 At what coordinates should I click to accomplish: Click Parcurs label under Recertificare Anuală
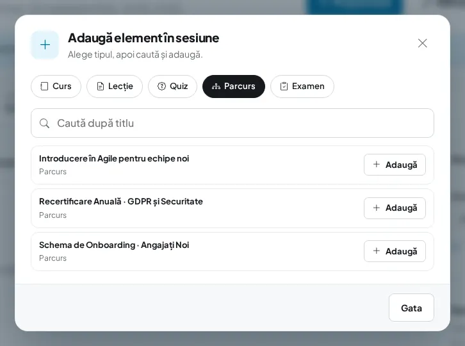point(53,215)
